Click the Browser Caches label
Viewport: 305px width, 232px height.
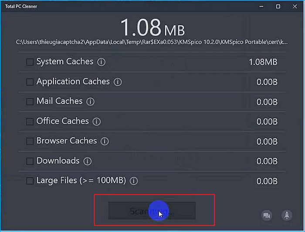click(x=67, y=141)
